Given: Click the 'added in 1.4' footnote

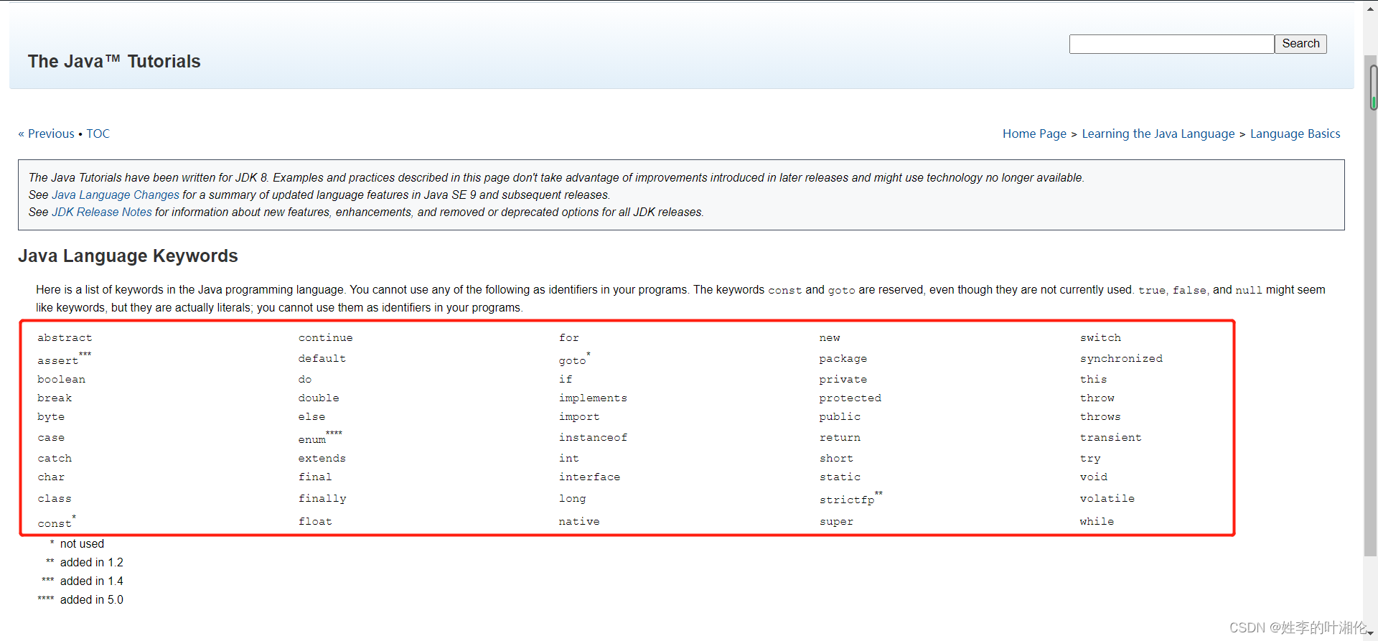Looking at the screenshot, I should (x=92, y=581).
